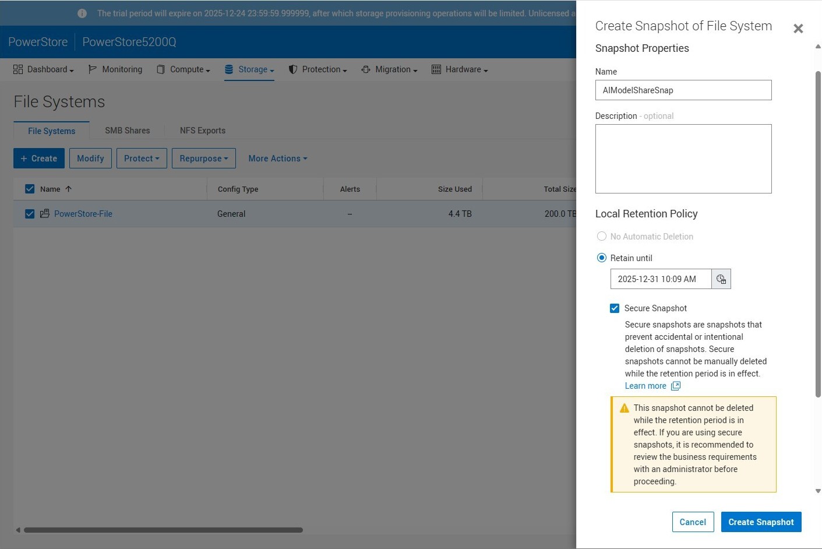Expand the Protect dropdown button
The height and width of the screenshot is (549, 822).
tap(142, 159)
